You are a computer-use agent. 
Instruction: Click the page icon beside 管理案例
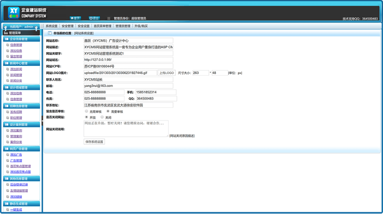pyautogui.click(x=7, y=136)
